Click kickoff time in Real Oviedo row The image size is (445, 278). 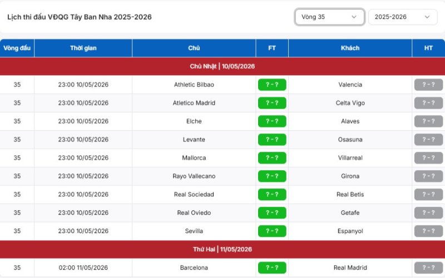(x=83, y=213)
